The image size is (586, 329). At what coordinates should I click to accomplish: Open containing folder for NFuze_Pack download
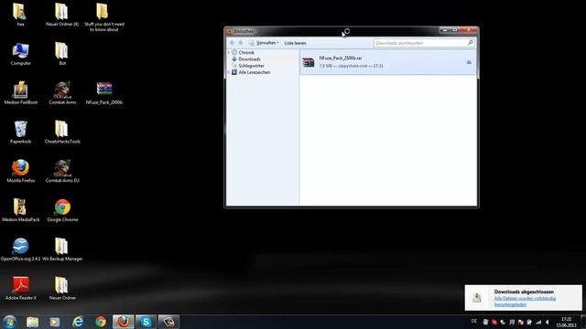[x=469, y=62]
